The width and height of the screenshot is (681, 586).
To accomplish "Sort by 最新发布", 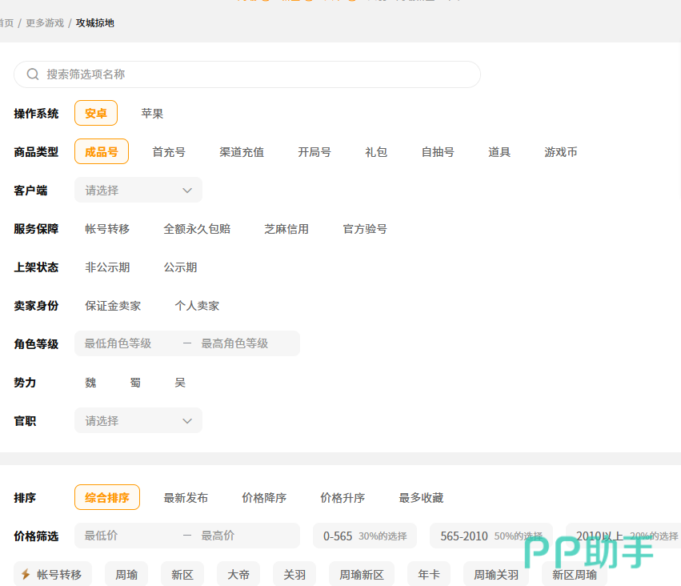I will coord(186,498).
